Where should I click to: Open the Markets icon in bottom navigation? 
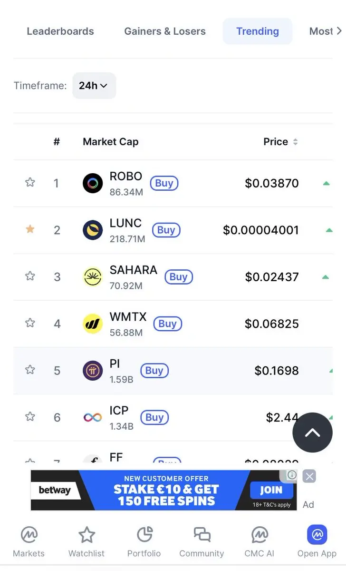29,535
